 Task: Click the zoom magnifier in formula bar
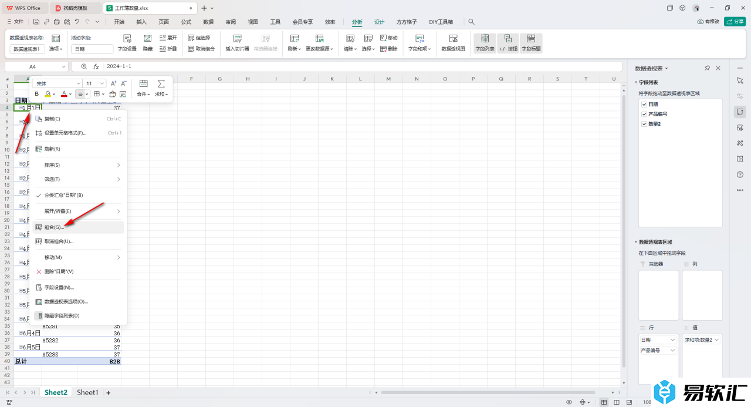pyautogui.click(x=84, y=67)
